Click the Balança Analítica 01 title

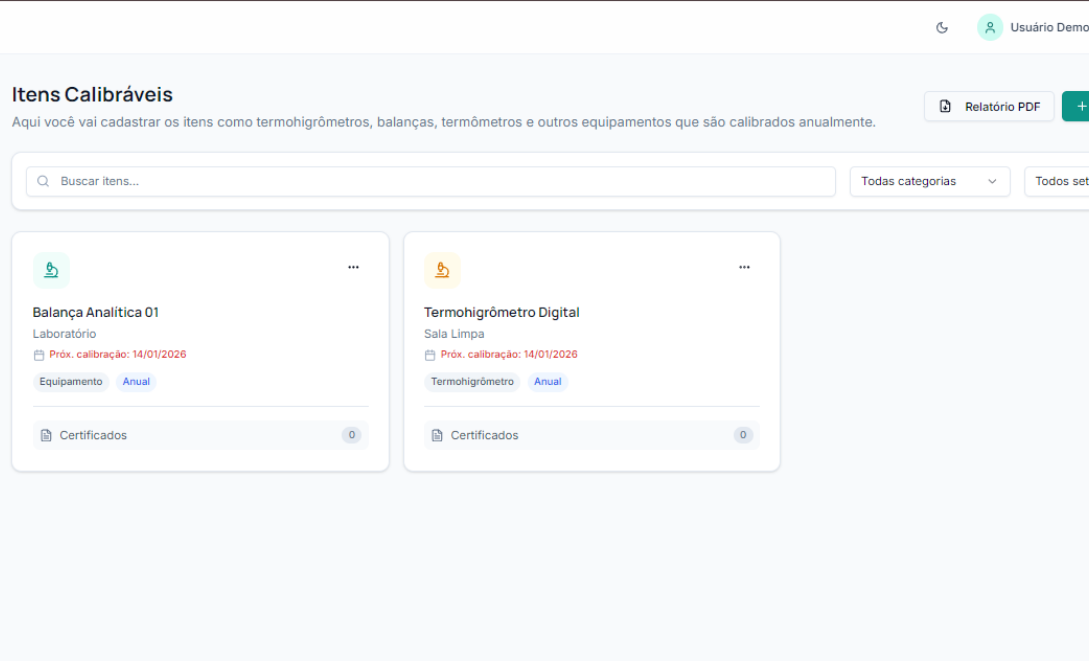tap(96, 312)
